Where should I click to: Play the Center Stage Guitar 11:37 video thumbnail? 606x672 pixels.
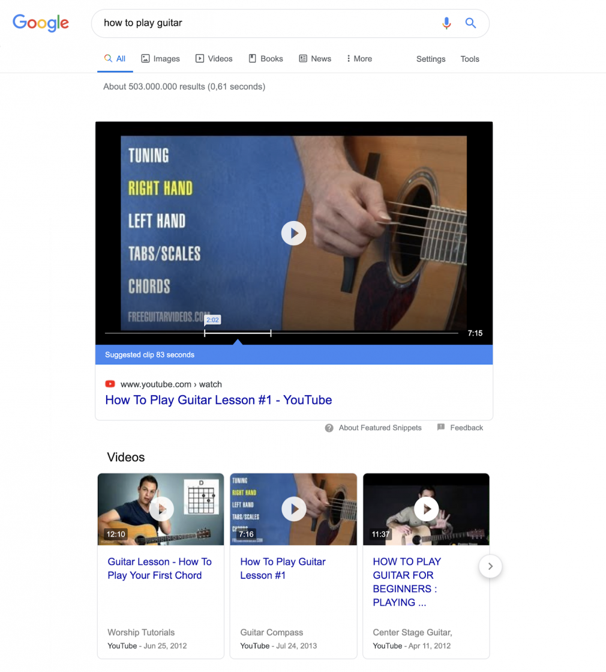[x=426, y=509]
